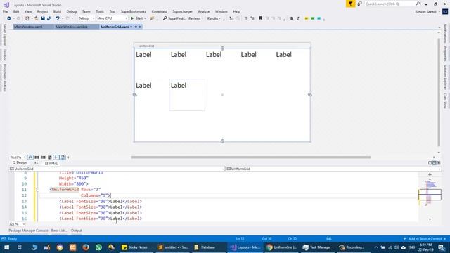Click Add to Source Control
The width and height of the screenshot is (450, 253).
pyautogui.click(x=425, y=239)
